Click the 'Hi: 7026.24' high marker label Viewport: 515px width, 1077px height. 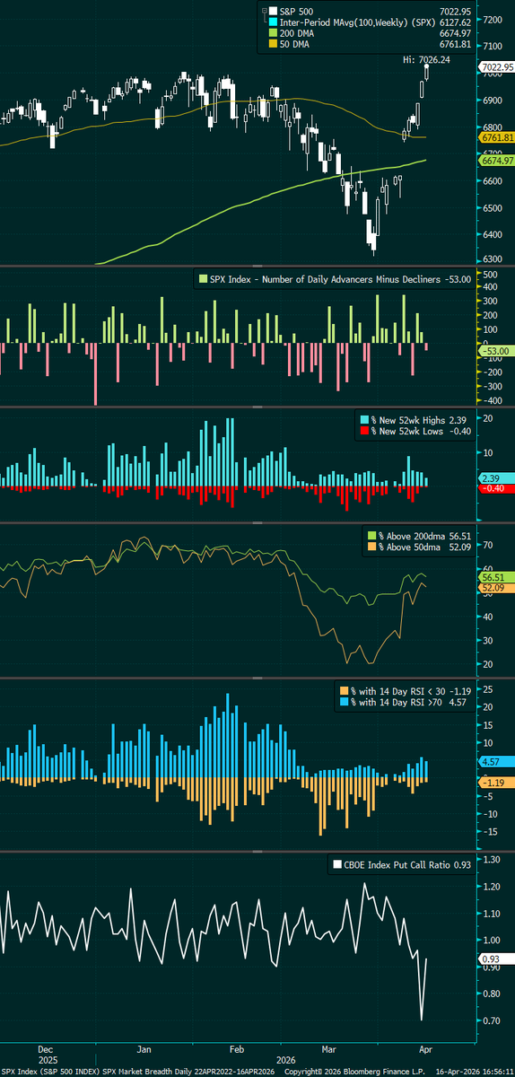(424, 59)
